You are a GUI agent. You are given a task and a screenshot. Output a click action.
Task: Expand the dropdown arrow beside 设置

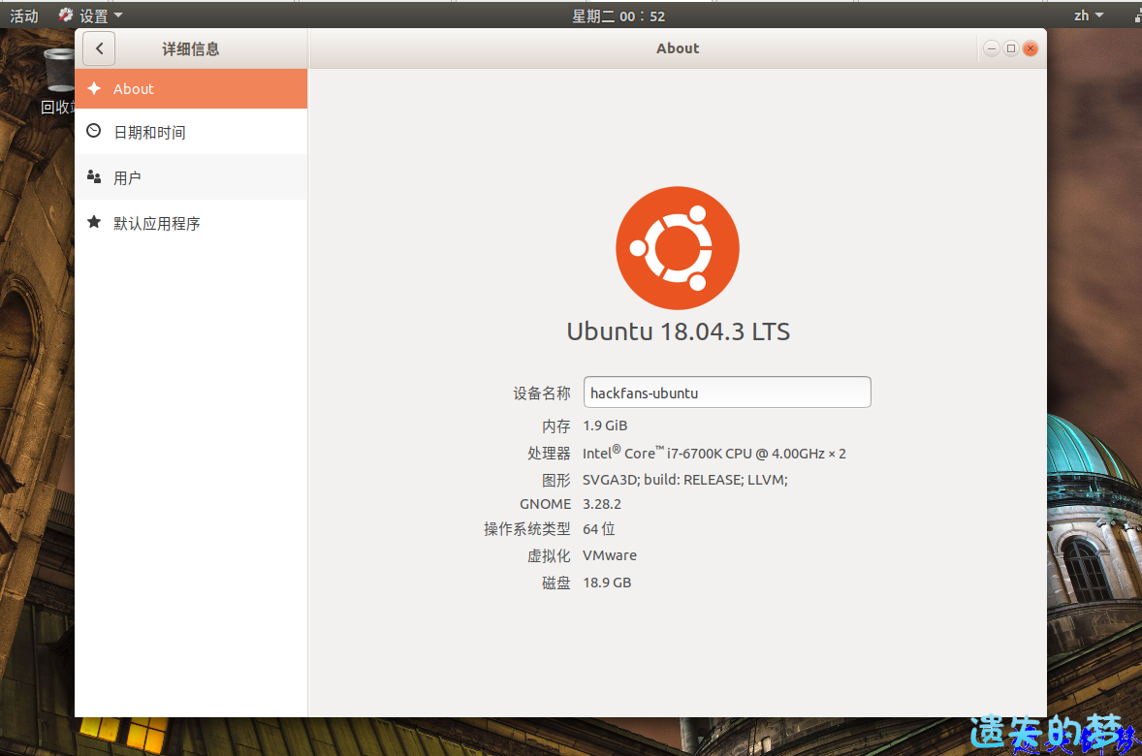click(118, 16)
